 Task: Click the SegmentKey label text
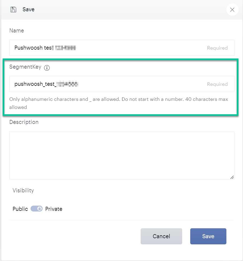pos(25,67)
